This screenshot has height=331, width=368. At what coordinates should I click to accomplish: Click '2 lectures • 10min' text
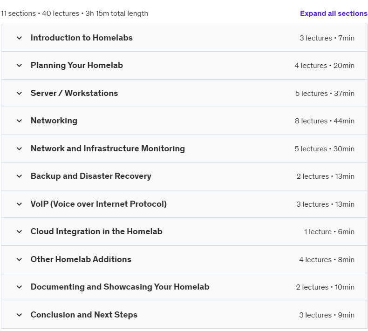pos(325,287)
